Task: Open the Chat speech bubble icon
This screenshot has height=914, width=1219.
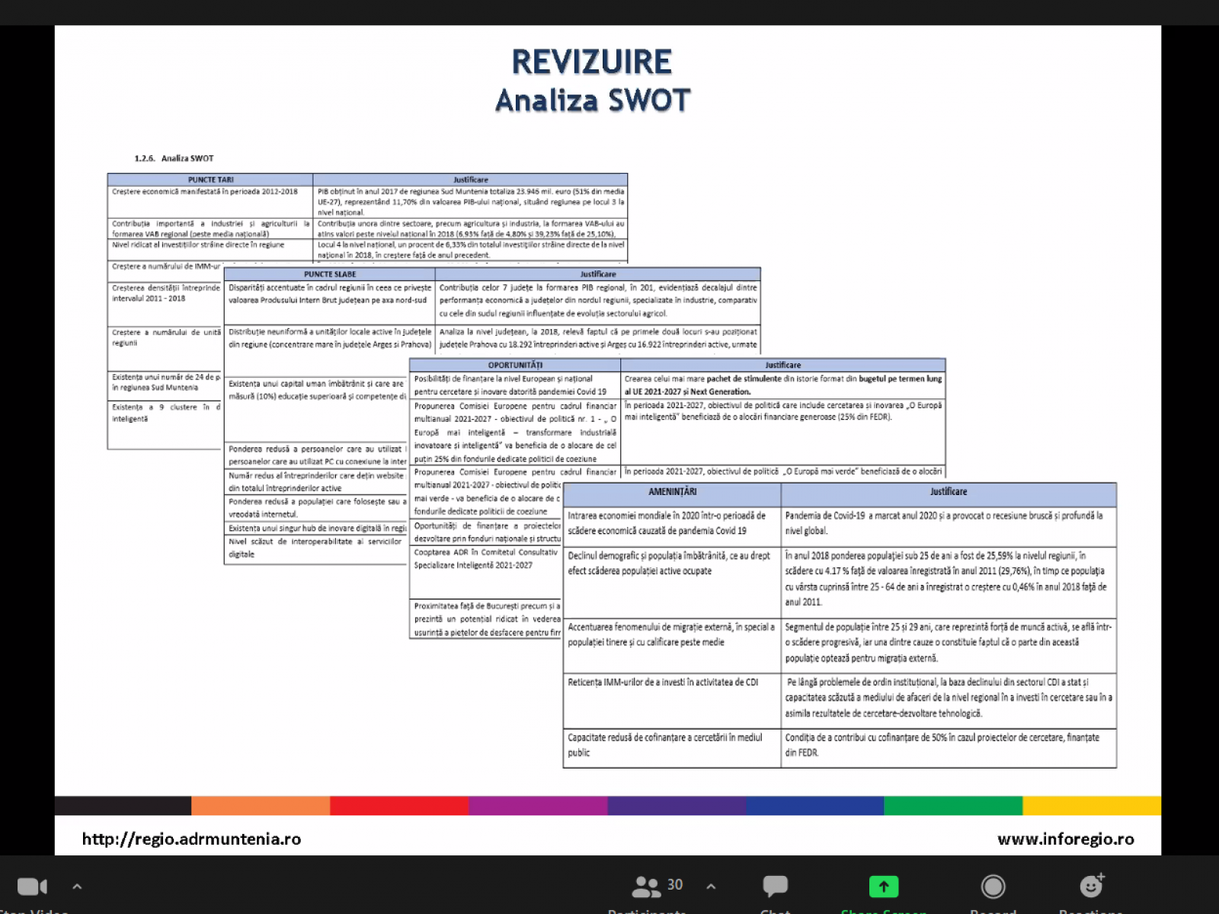Action: (775, 886)
